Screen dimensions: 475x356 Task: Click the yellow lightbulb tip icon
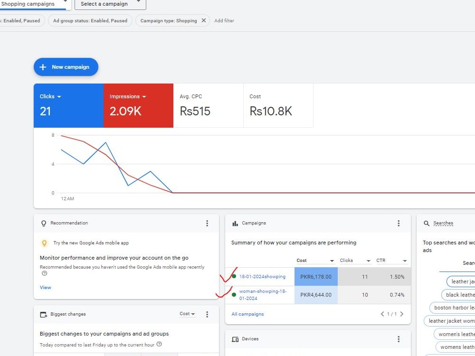pyautogui.click(x=44, y=243)
